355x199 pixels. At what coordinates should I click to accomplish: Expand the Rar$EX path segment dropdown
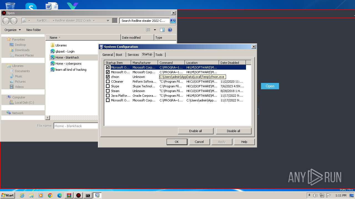(53, 20)
